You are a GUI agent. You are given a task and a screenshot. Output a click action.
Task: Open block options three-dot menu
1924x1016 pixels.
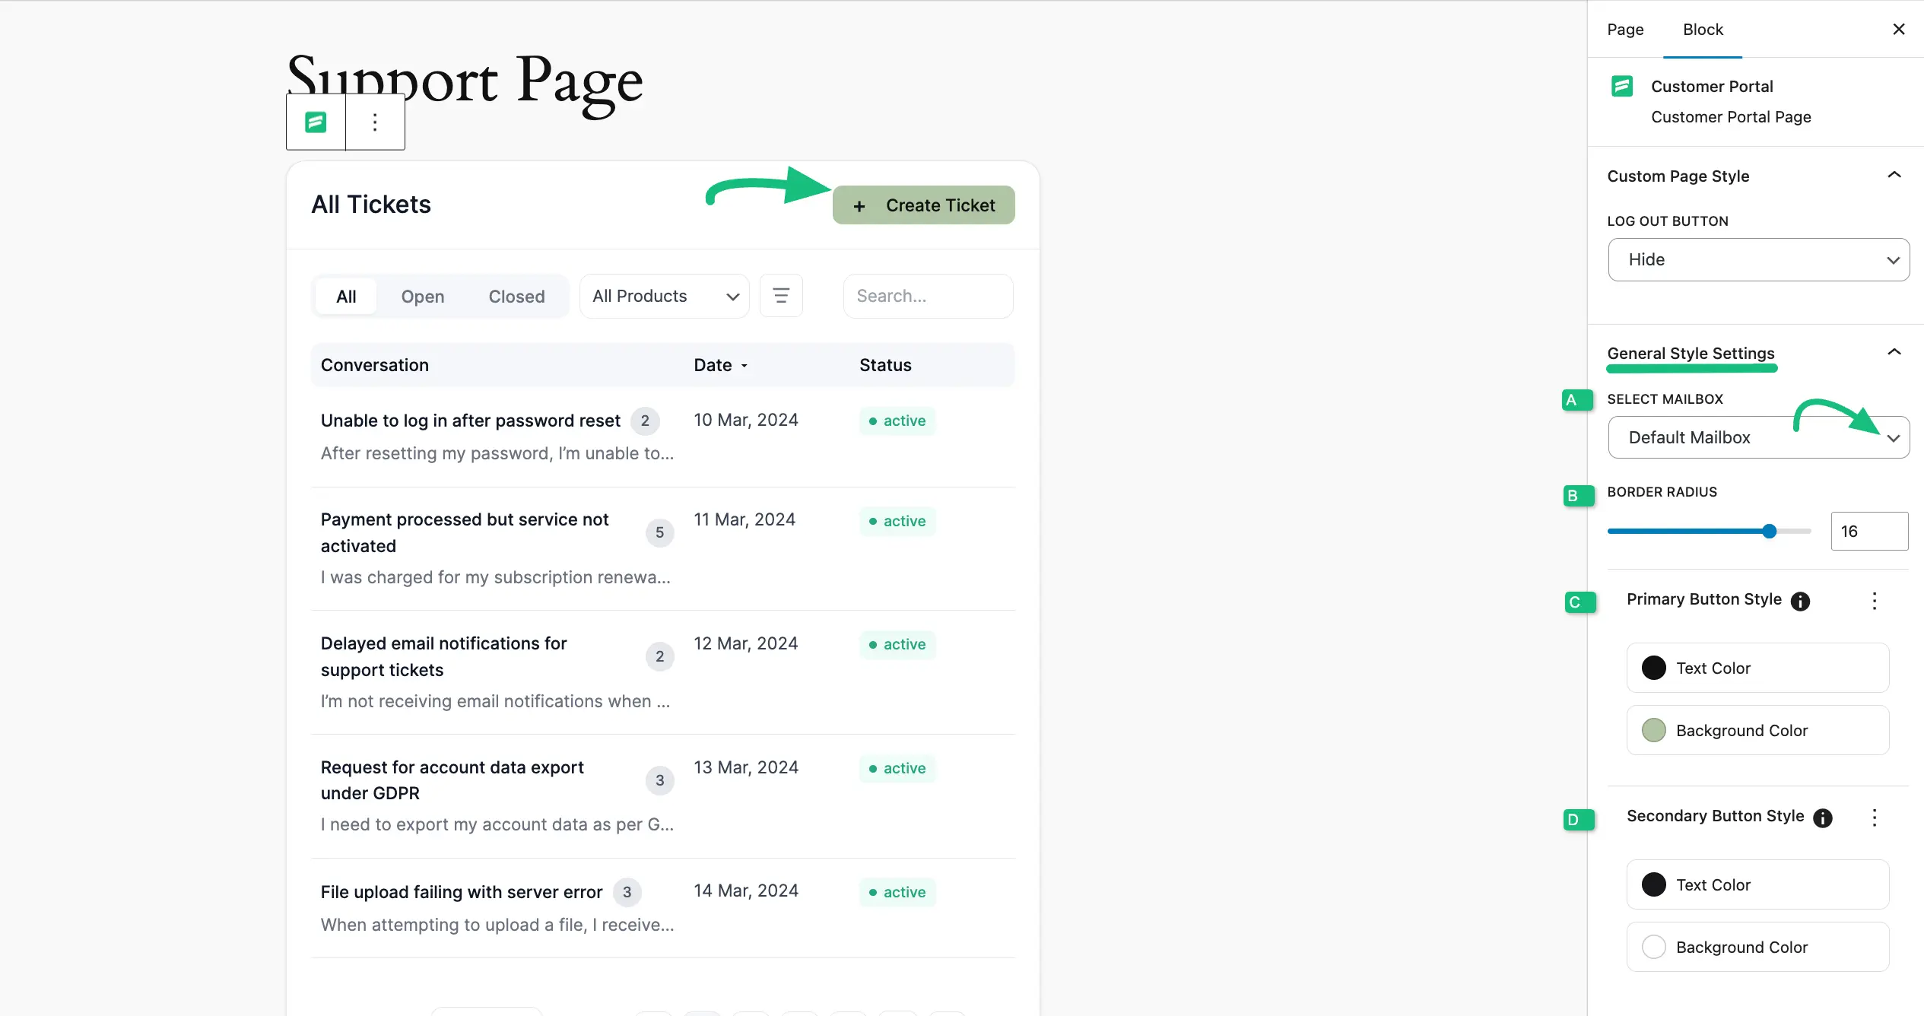coord(375,122)
